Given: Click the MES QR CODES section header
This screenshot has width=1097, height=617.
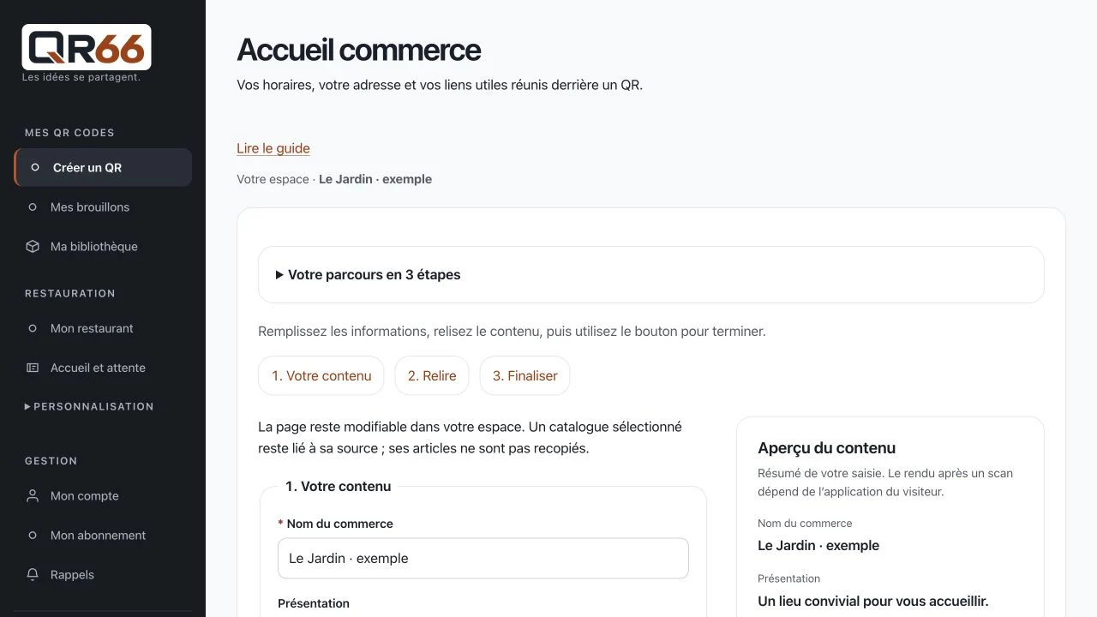Looking at the screenshot, I should pos(69,133).
